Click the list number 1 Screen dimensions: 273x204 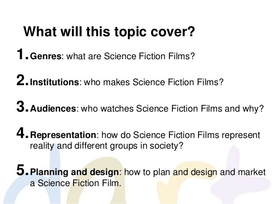(22, 54)
